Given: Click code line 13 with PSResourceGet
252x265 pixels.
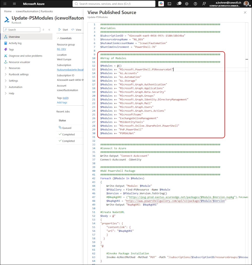Looking at the screenshot, I should pos(137,69).
